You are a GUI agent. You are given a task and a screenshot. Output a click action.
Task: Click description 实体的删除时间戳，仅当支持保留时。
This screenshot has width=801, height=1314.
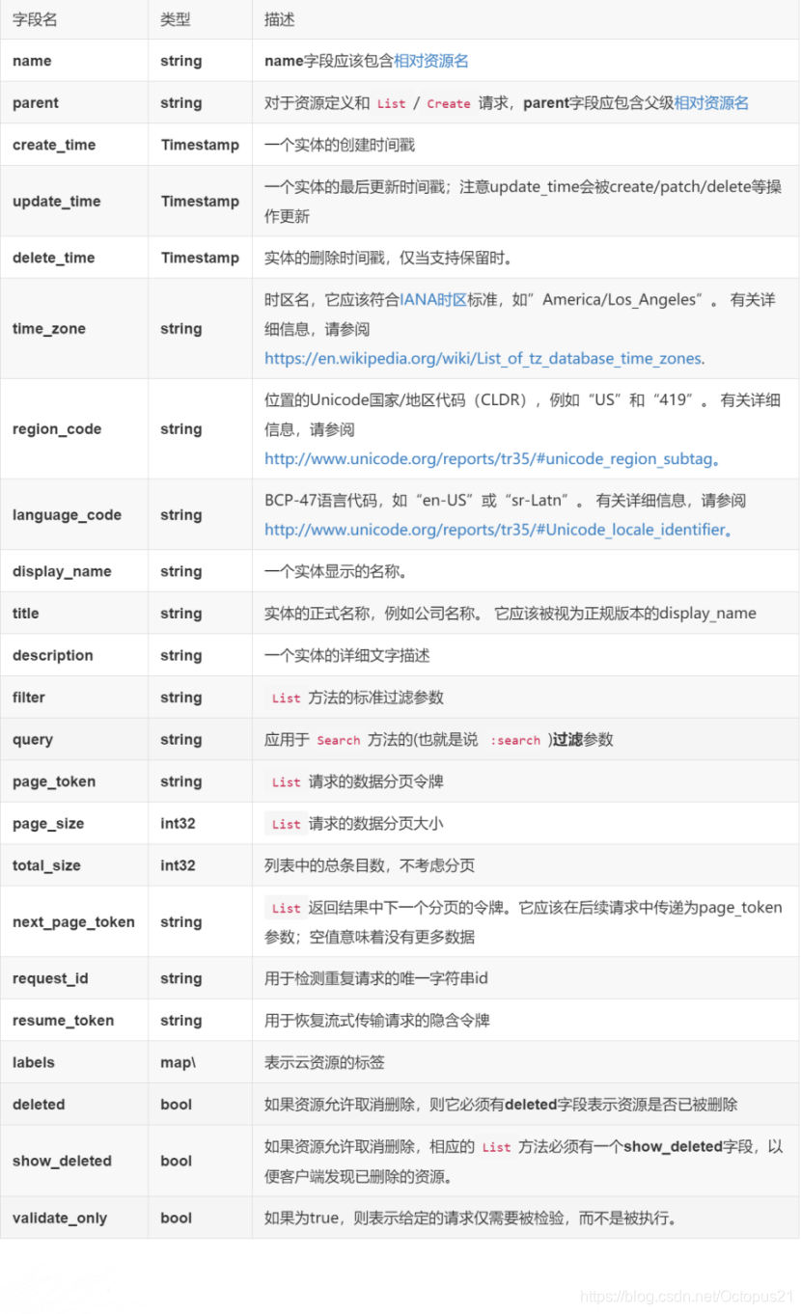[x=388, y=258]
